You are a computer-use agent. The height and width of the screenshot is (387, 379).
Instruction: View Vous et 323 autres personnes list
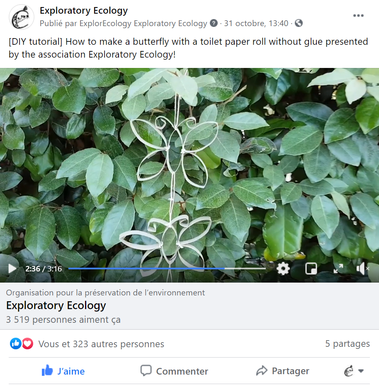pyautogui.click(x=101, y=344)
